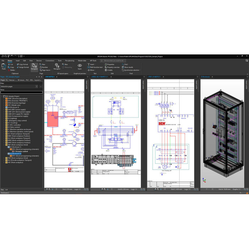Click the Show results button
Screen dimensions: 249x249
(x=128, y=67)
